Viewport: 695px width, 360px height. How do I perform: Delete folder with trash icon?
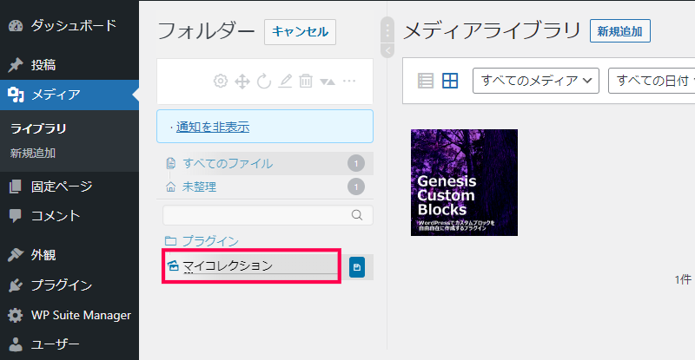[306, 81]
